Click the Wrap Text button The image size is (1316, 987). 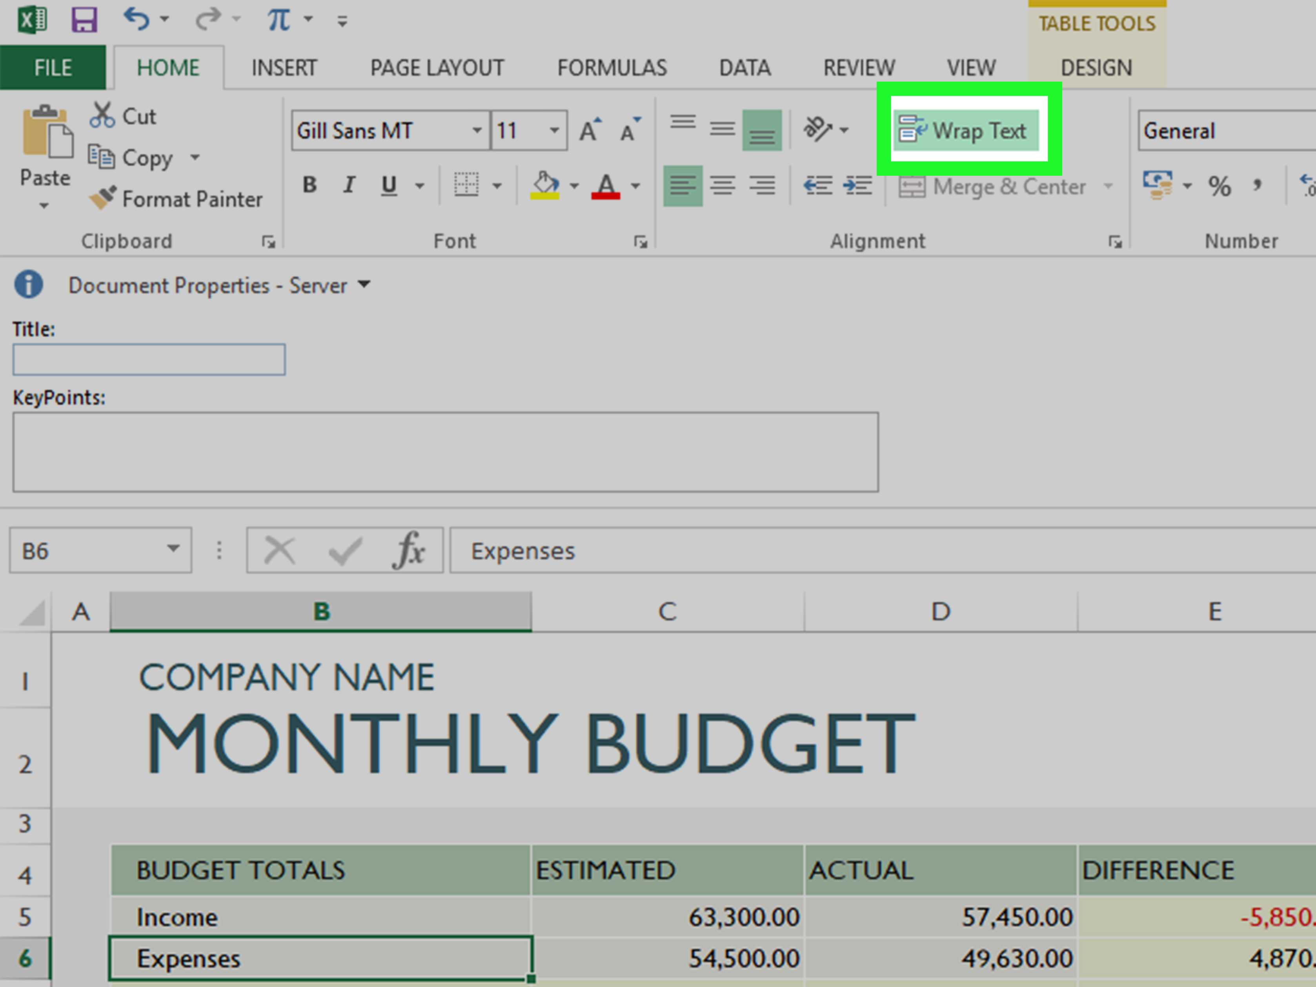coord(966,130)
